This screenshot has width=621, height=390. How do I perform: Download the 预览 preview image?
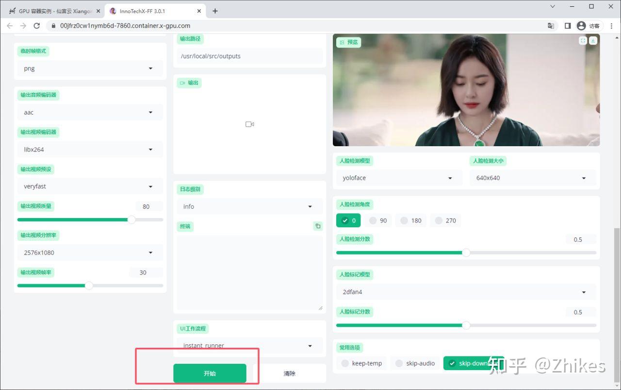point(593,41)
